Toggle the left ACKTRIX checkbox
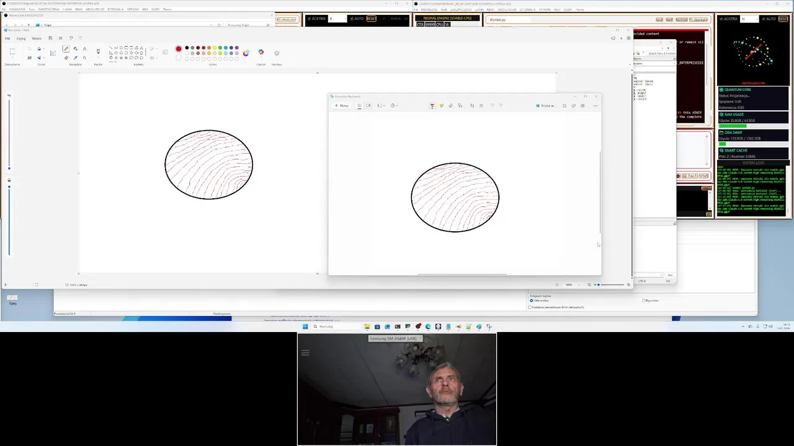Viewport: 794px width, 446px height. [309, 19]
